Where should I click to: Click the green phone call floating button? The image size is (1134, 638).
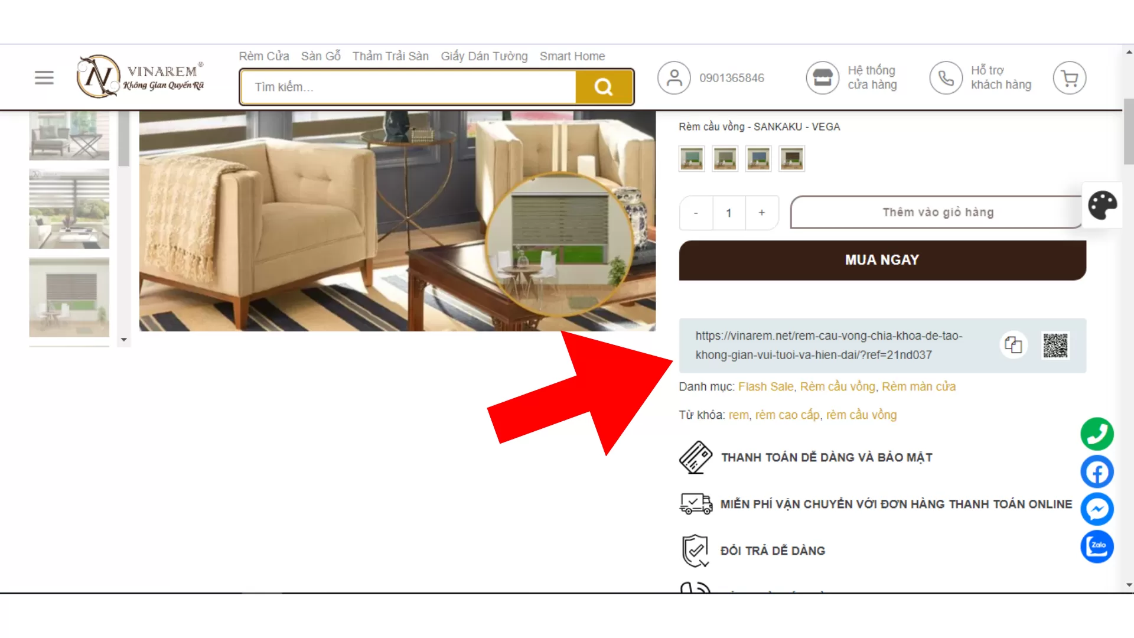(1097, 434)
